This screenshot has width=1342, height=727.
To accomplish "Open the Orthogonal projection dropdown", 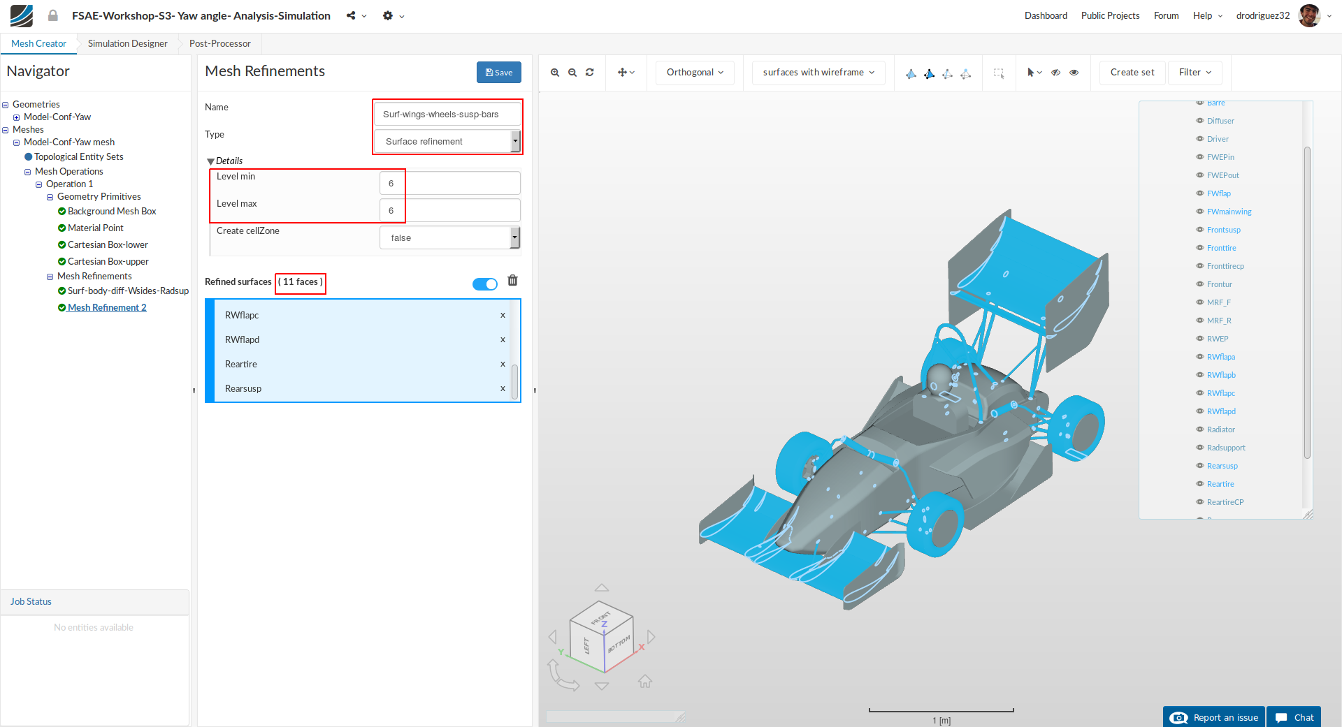I will click(695, 73).
